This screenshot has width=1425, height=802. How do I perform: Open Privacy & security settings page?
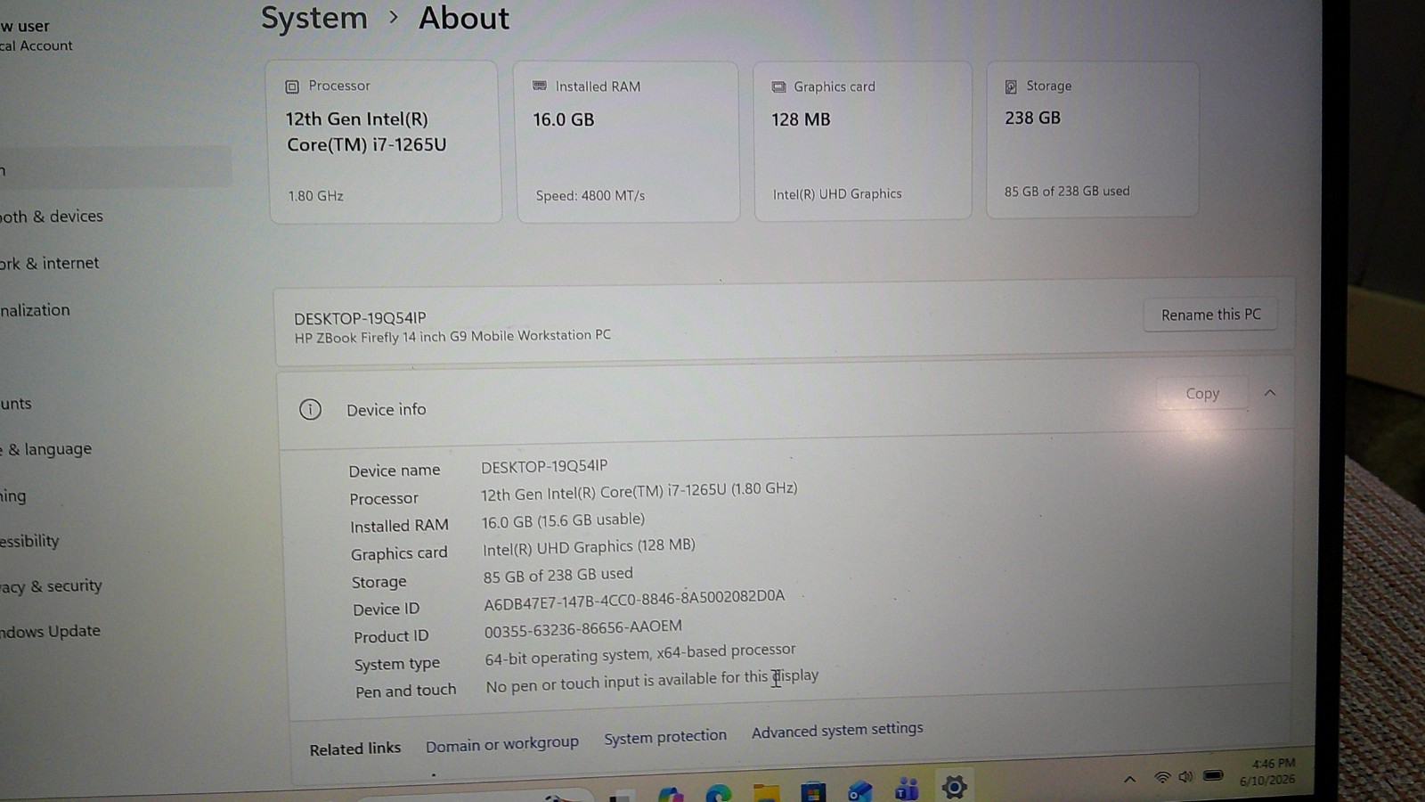click(x=52, y=586)
